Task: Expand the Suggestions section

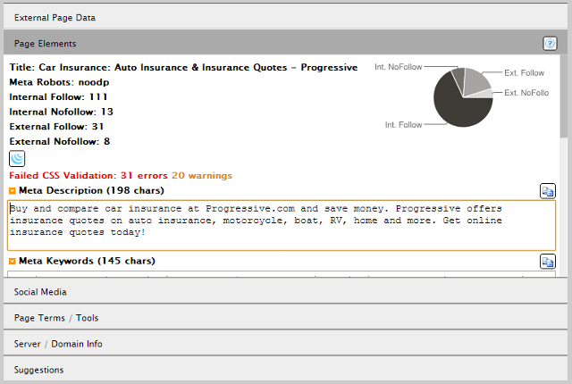Action: pyautogui.click(x=285, y=370)
